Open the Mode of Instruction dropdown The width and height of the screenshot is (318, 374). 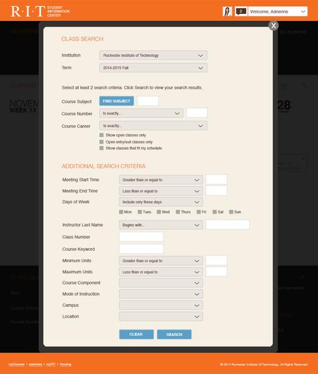161,294
